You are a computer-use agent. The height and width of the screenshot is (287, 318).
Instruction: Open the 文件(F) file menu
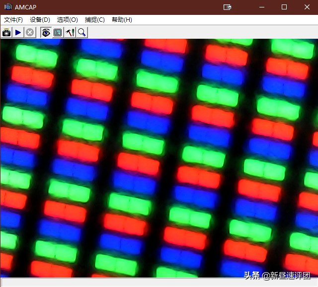pyautogui.click(x=13, y=20)
